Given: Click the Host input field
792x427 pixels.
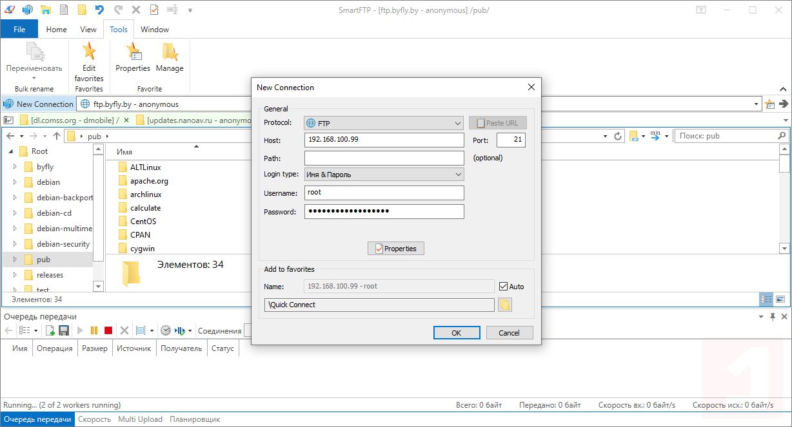Looking at the screenshot, I should click(x=384, y=140).
